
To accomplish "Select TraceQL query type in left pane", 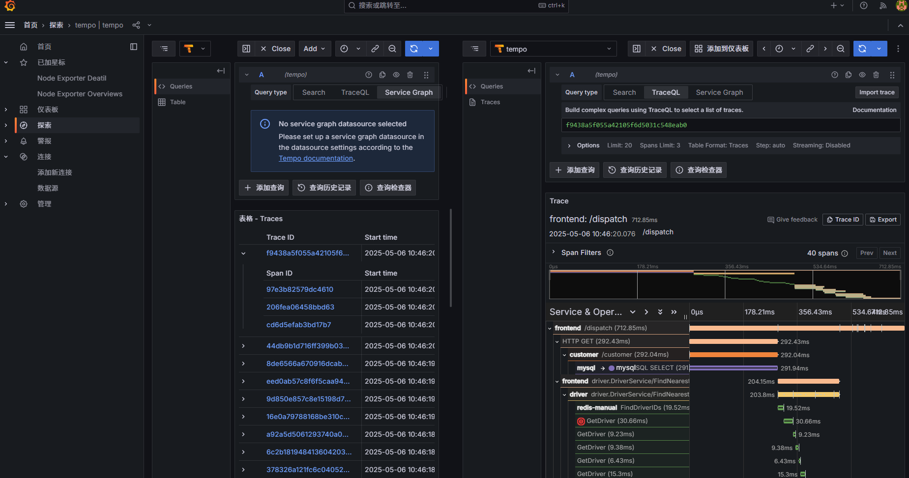I will tap(355, 92).
